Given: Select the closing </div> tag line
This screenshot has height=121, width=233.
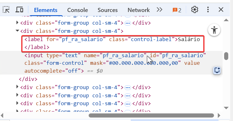Looking at the screenshot, I should pyautogui.click(x=28, y=79).
